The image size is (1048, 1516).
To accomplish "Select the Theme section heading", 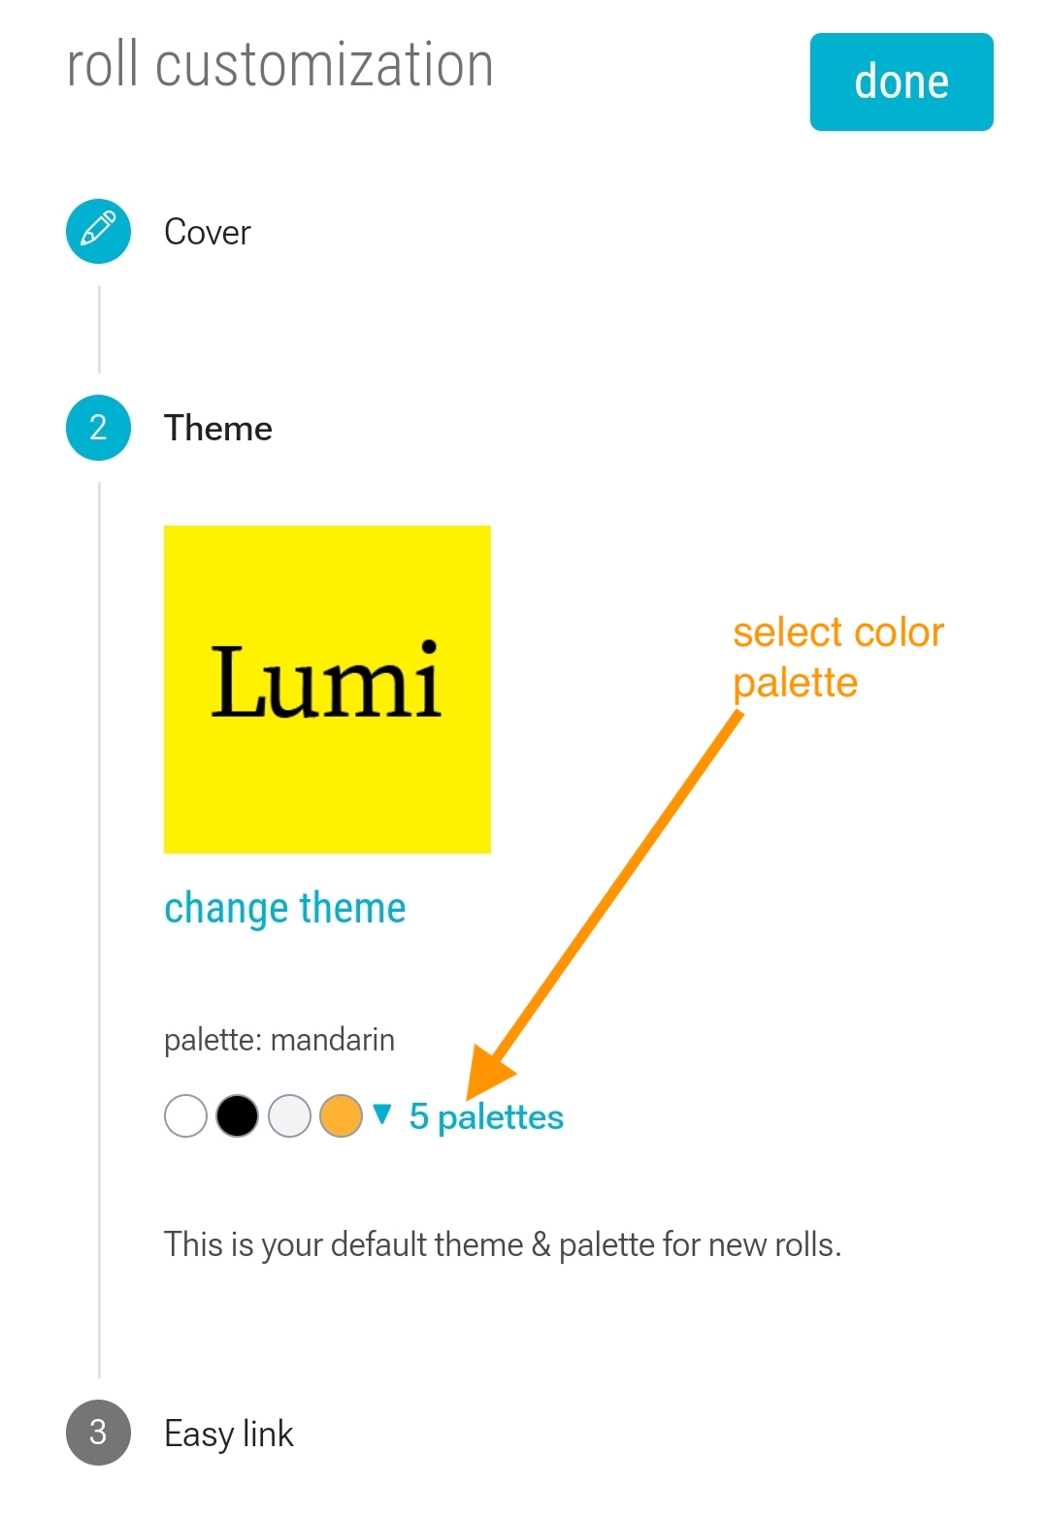I will click(218, 428).
